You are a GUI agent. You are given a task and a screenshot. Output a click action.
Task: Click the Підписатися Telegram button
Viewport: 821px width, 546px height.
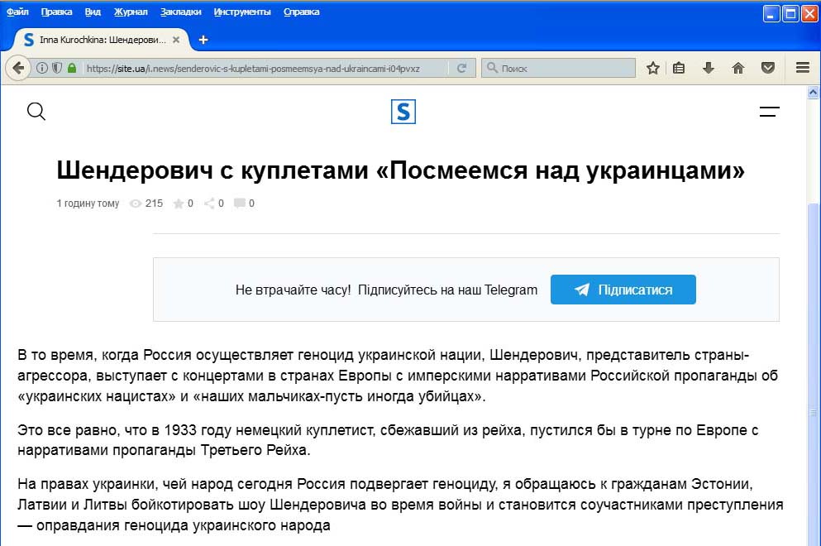623,290
